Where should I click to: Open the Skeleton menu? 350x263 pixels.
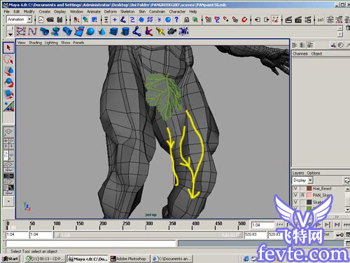coord(127,11)
